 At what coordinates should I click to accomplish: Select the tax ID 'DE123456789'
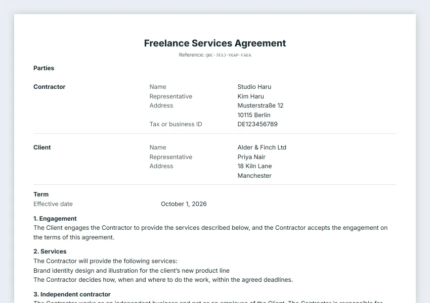coord(257,124)
